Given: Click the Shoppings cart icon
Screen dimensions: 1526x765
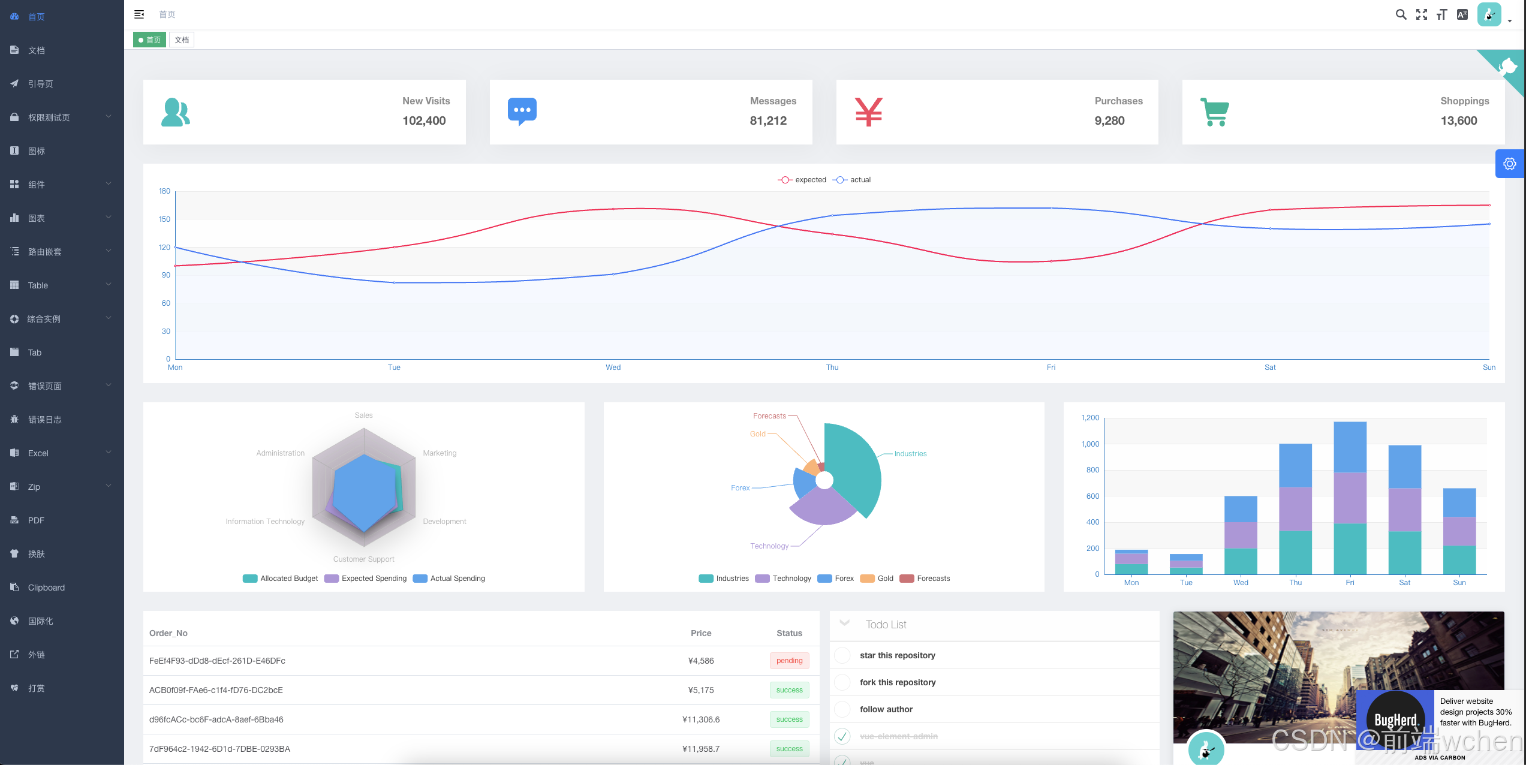Looking at the screenshot, I should (1215, 112).
